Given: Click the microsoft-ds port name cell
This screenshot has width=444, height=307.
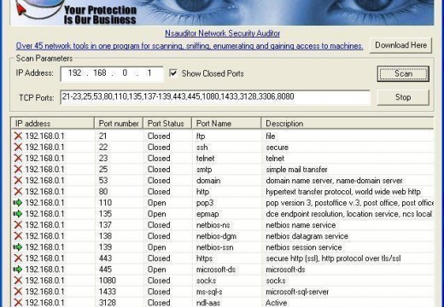Looking at the screenshot, I should tap(216, 269).
